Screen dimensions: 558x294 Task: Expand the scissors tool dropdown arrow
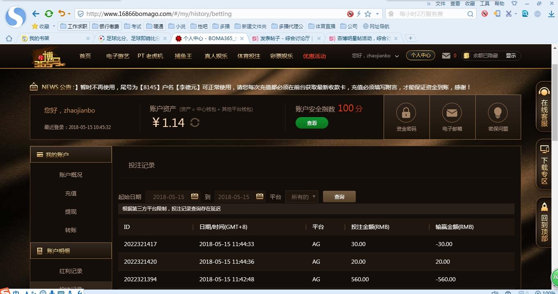tap(516, 14)
